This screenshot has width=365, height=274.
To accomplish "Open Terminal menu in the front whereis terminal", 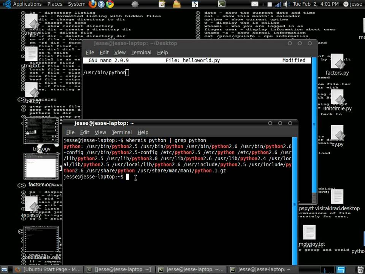I will 122,132.
